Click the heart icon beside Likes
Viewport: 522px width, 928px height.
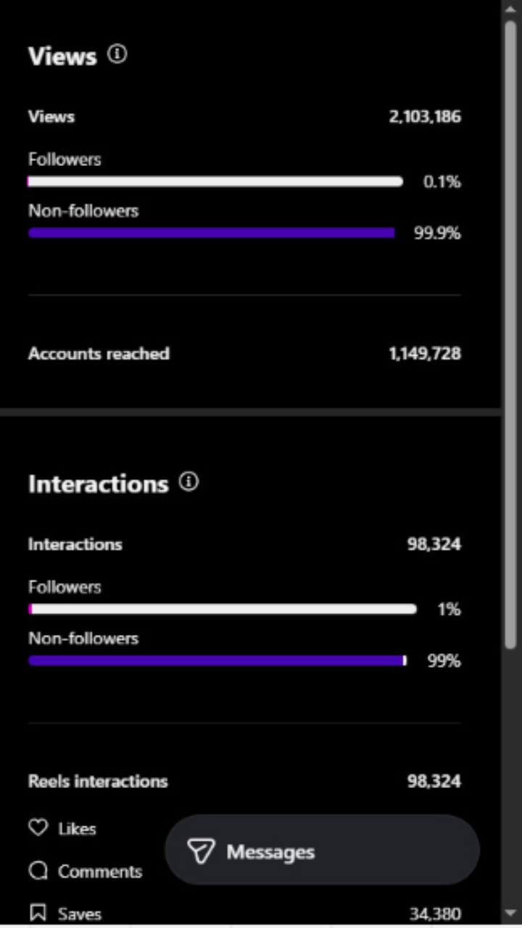[x=38, y=828]
